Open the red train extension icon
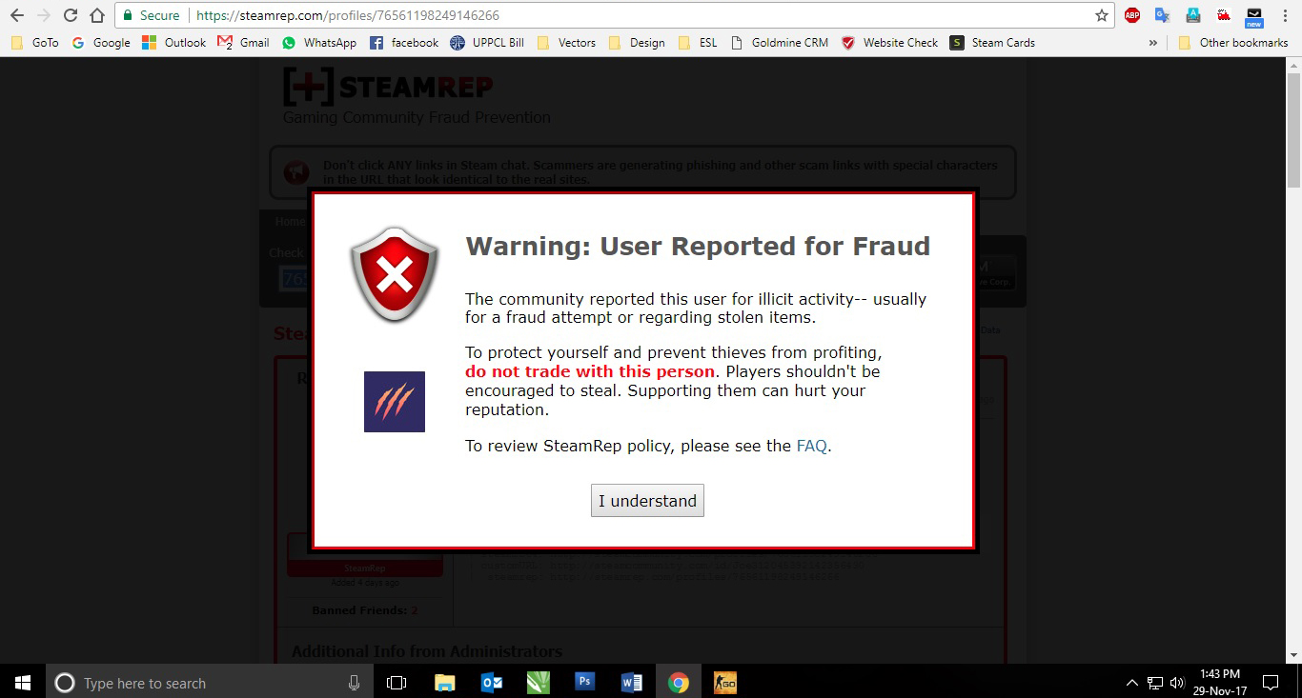This screenshot has width=1302, height=698. 1223,15
